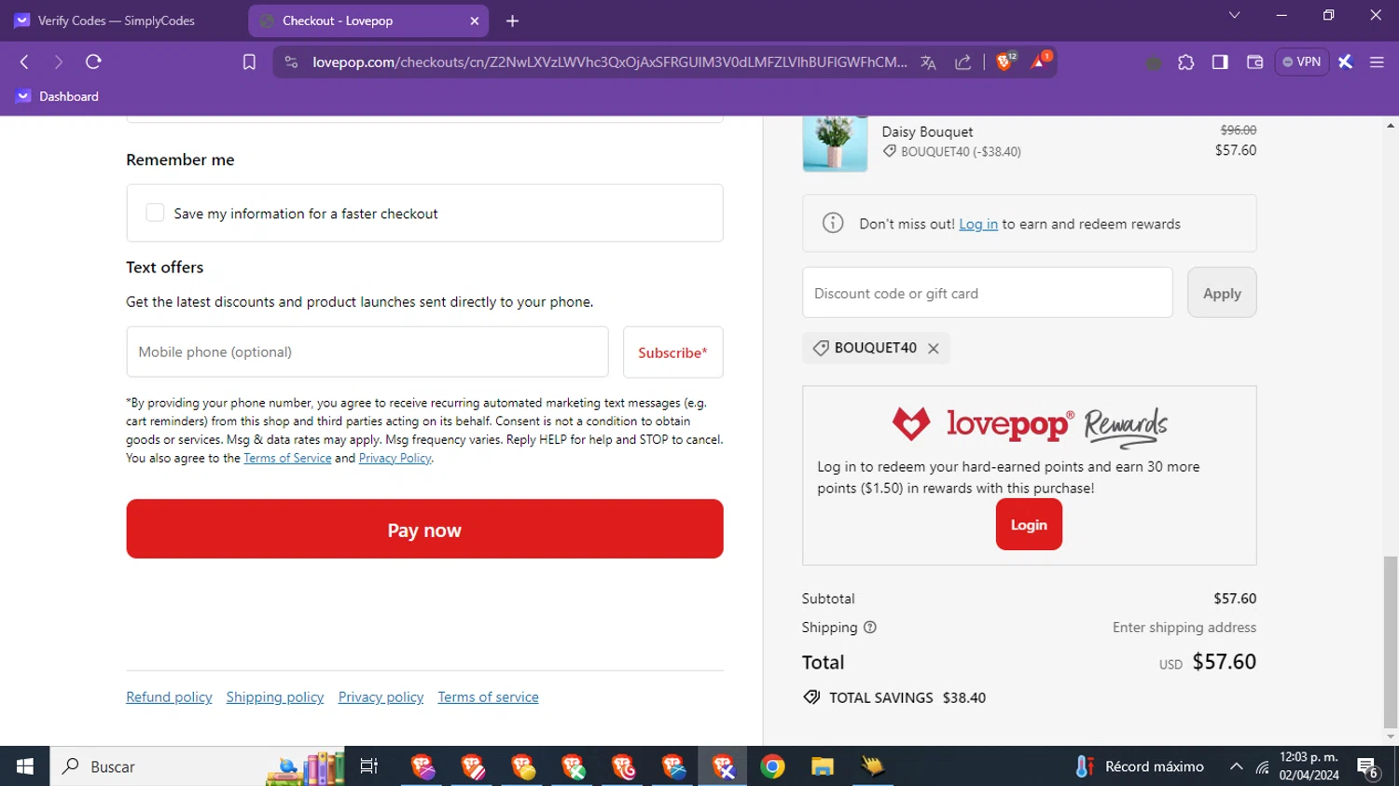
Task: Go back to the previous page
Action: click(x=25, y=62)
